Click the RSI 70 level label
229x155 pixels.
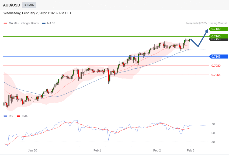pyautogui.click(x=213, y=124)
